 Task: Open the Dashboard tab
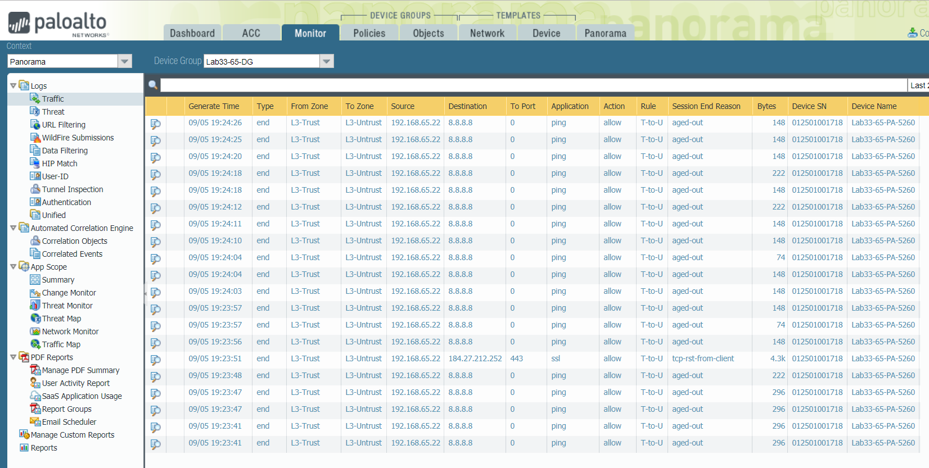coord(192,33)
